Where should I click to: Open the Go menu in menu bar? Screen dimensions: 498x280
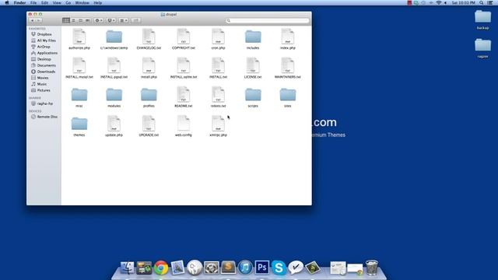pos(68,2)
